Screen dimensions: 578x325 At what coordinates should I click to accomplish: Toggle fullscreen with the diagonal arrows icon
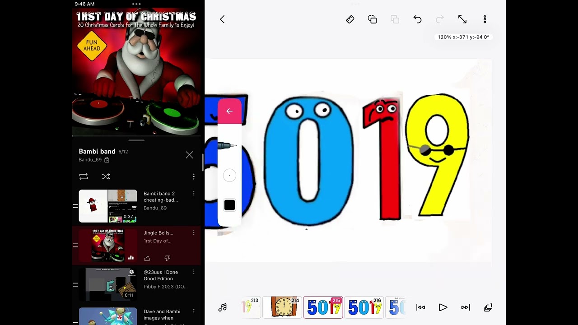(x=462, y=19)
